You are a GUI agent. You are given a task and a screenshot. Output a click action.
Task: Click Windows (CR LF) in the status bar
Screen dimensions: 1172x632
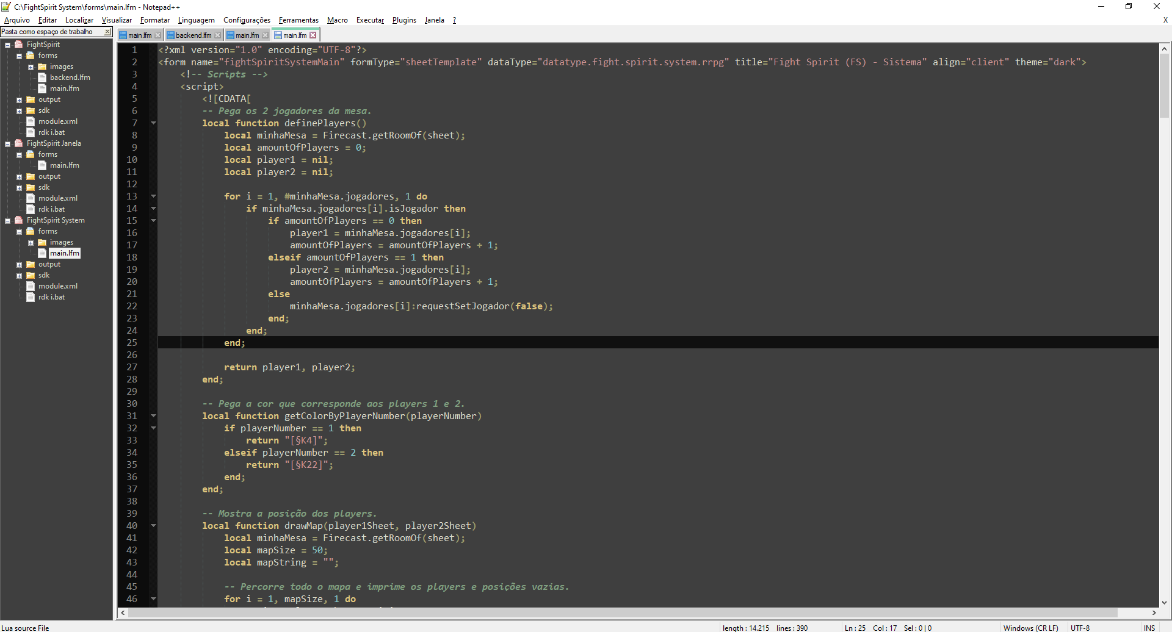pyautogui.click(x=1030, y=628)
